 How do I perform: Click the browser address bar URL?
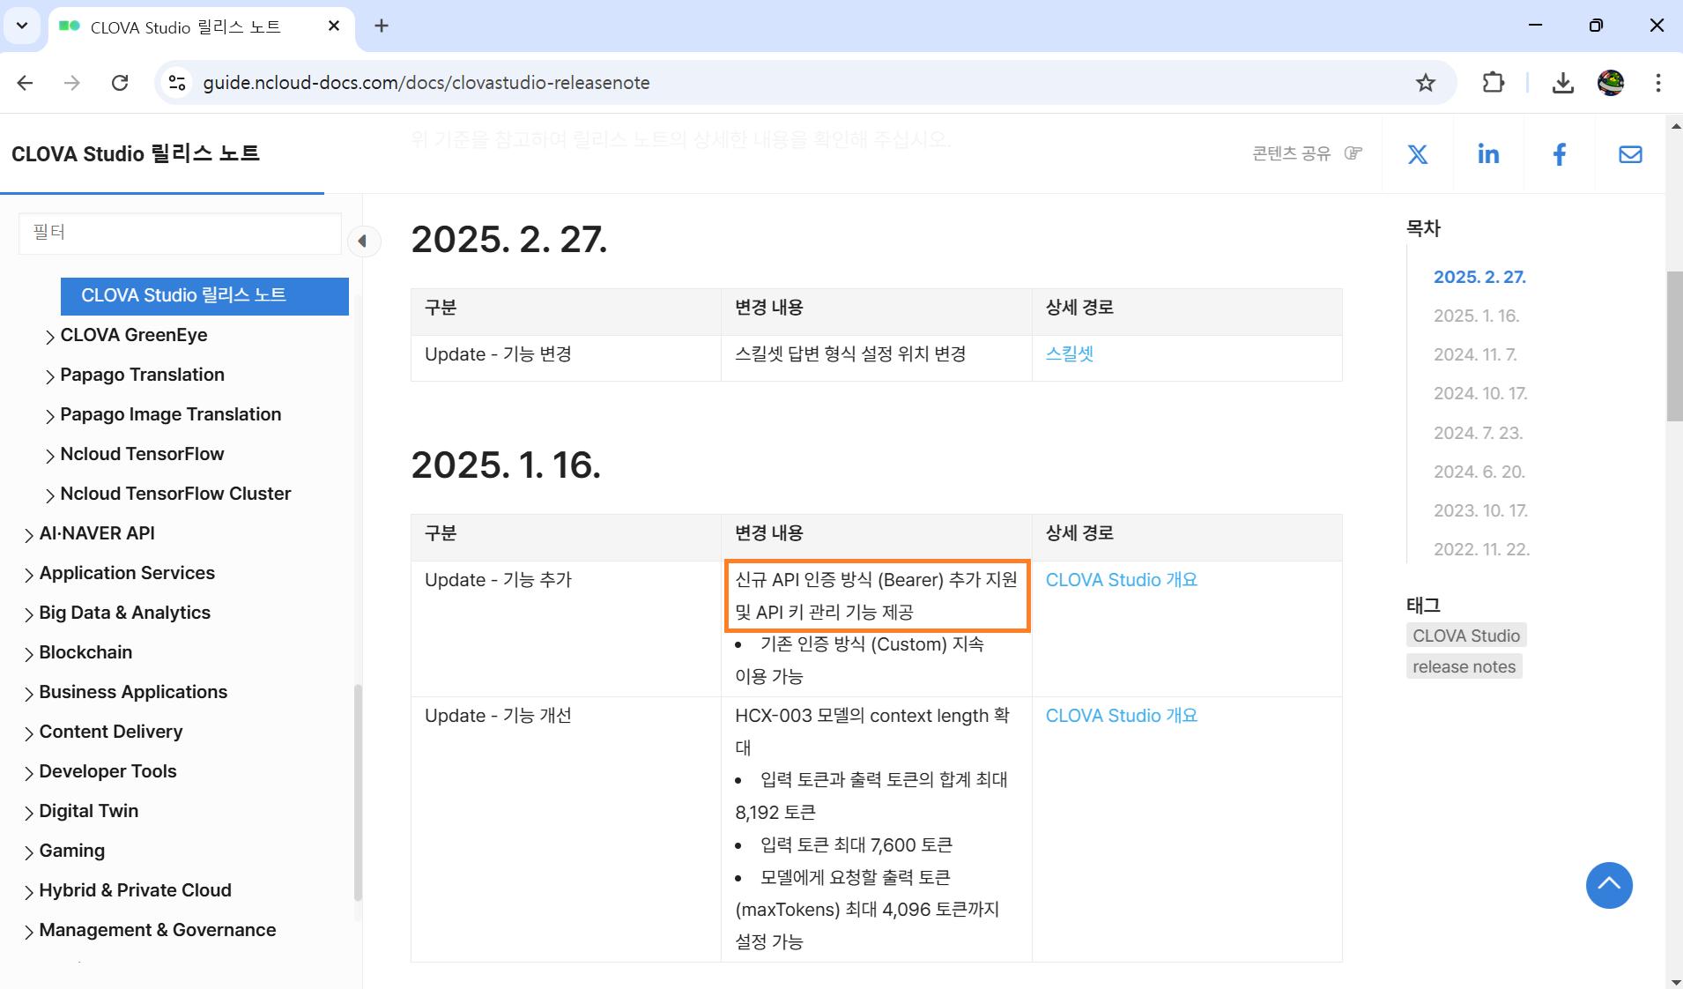(x=426, y=83)
